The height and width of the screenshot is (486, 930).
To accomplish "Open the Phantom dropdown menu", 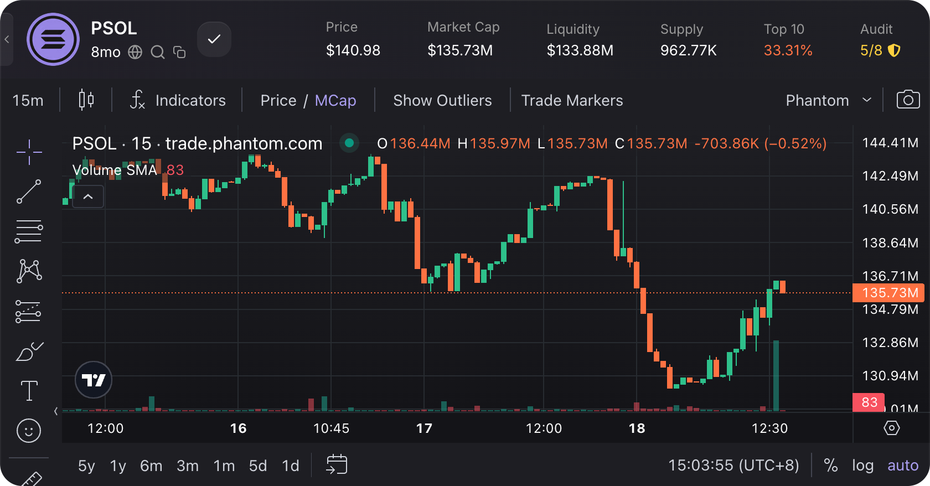I will tap(828, 100).
